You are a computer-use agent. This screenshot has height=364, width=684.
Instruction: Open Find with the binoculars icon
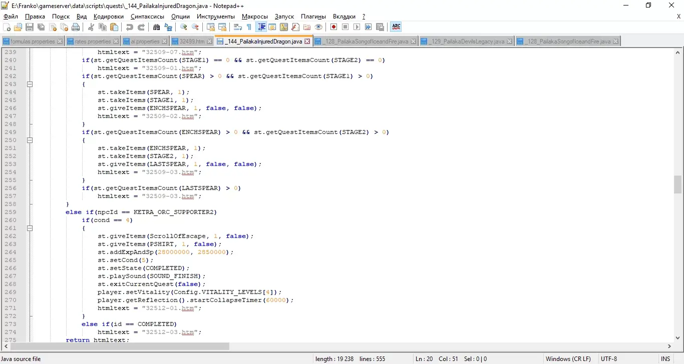(x=157, y=27)
